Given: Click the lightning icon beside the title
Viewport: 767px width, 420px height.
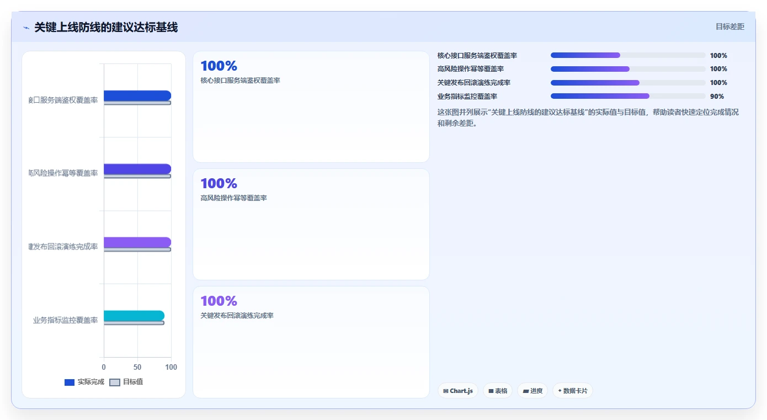Looking at the screenshot, I should tap(26, 28).
